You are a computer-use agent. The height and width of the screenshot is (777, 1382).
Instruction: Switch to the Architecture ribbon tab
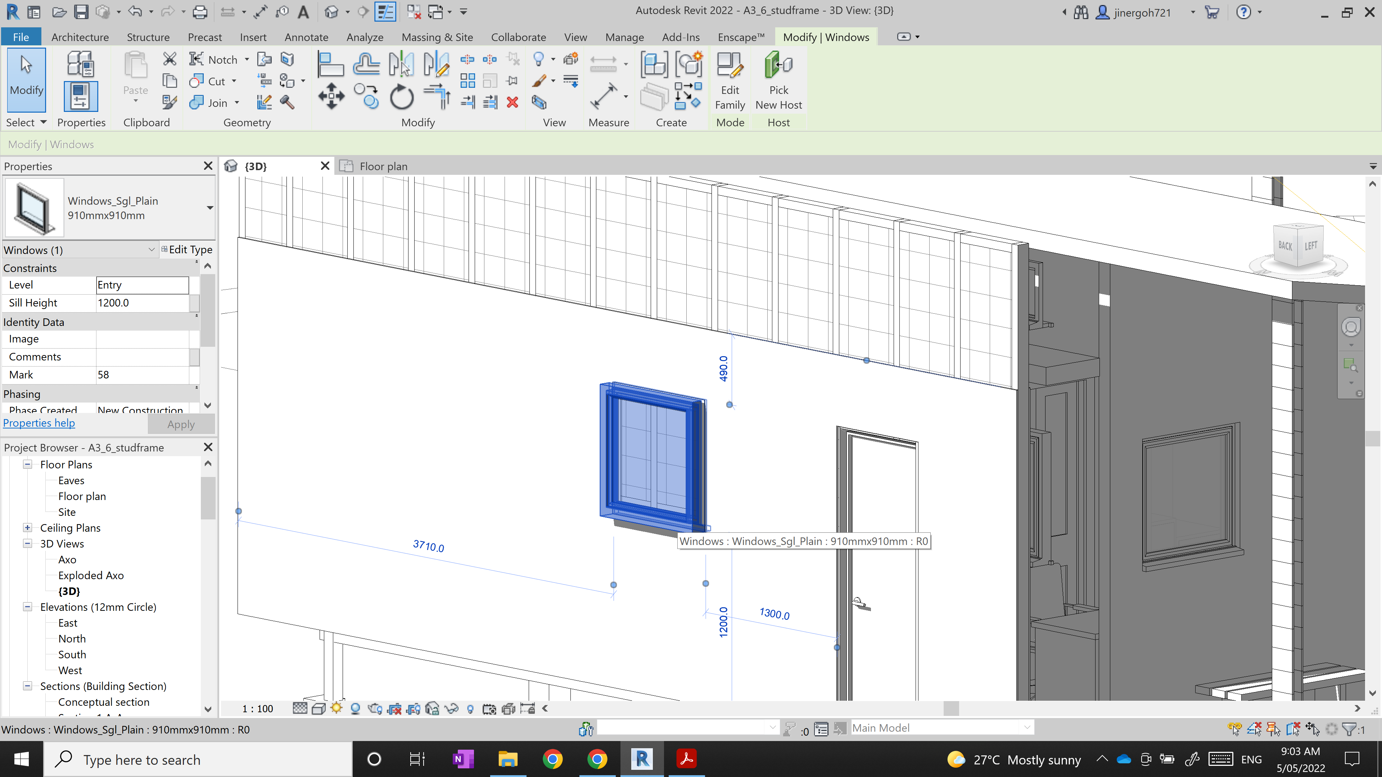click(80, 37)
